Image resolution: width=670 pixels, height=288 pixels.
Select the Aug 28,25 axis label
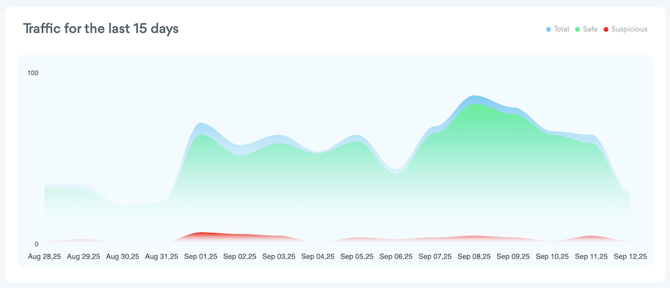pos(45,257)
